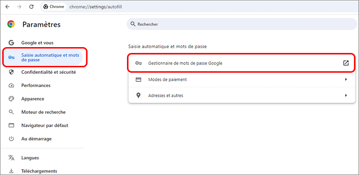Click the magnifier icon in the search box
This screenshot has height=175, width=359.
[132, 24]
